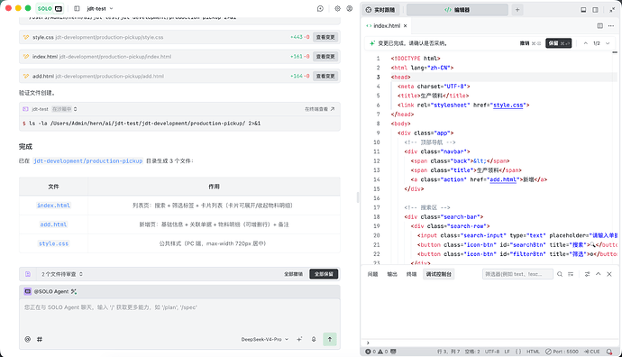
Task: Collapse the right panel shrink icon
Action: click(612, 10)
